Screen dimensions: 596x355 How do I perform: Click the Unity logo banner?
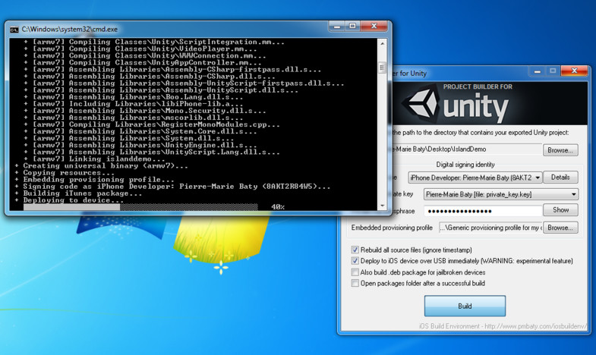[x=490, y=103]
